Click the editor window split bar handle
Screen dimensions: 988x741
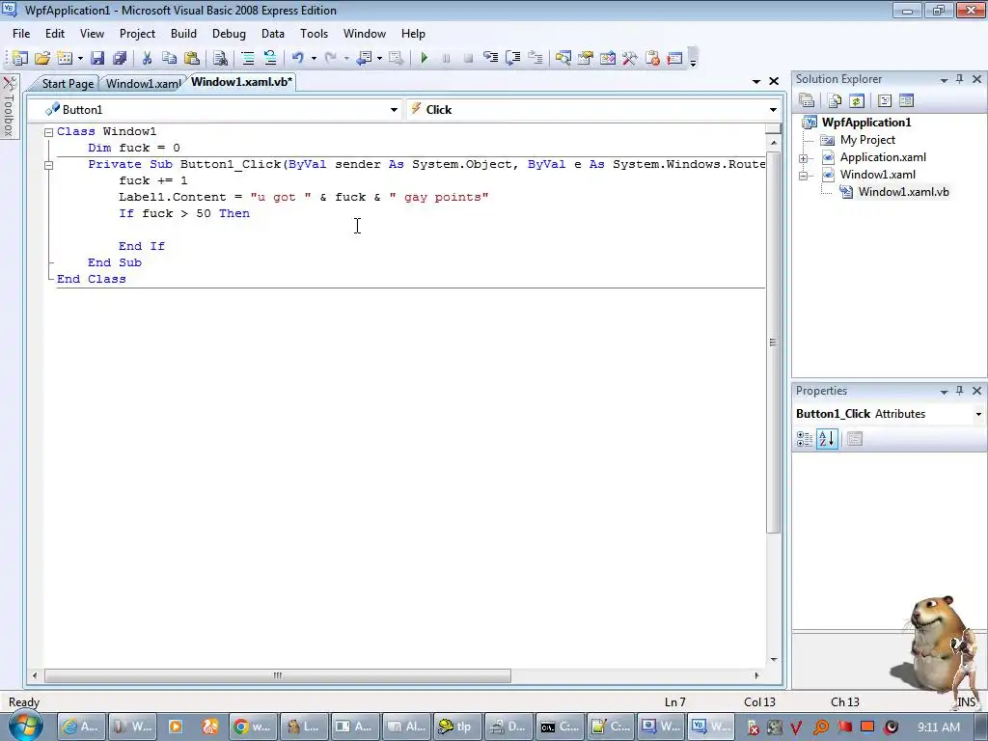[x=773, y=128]
